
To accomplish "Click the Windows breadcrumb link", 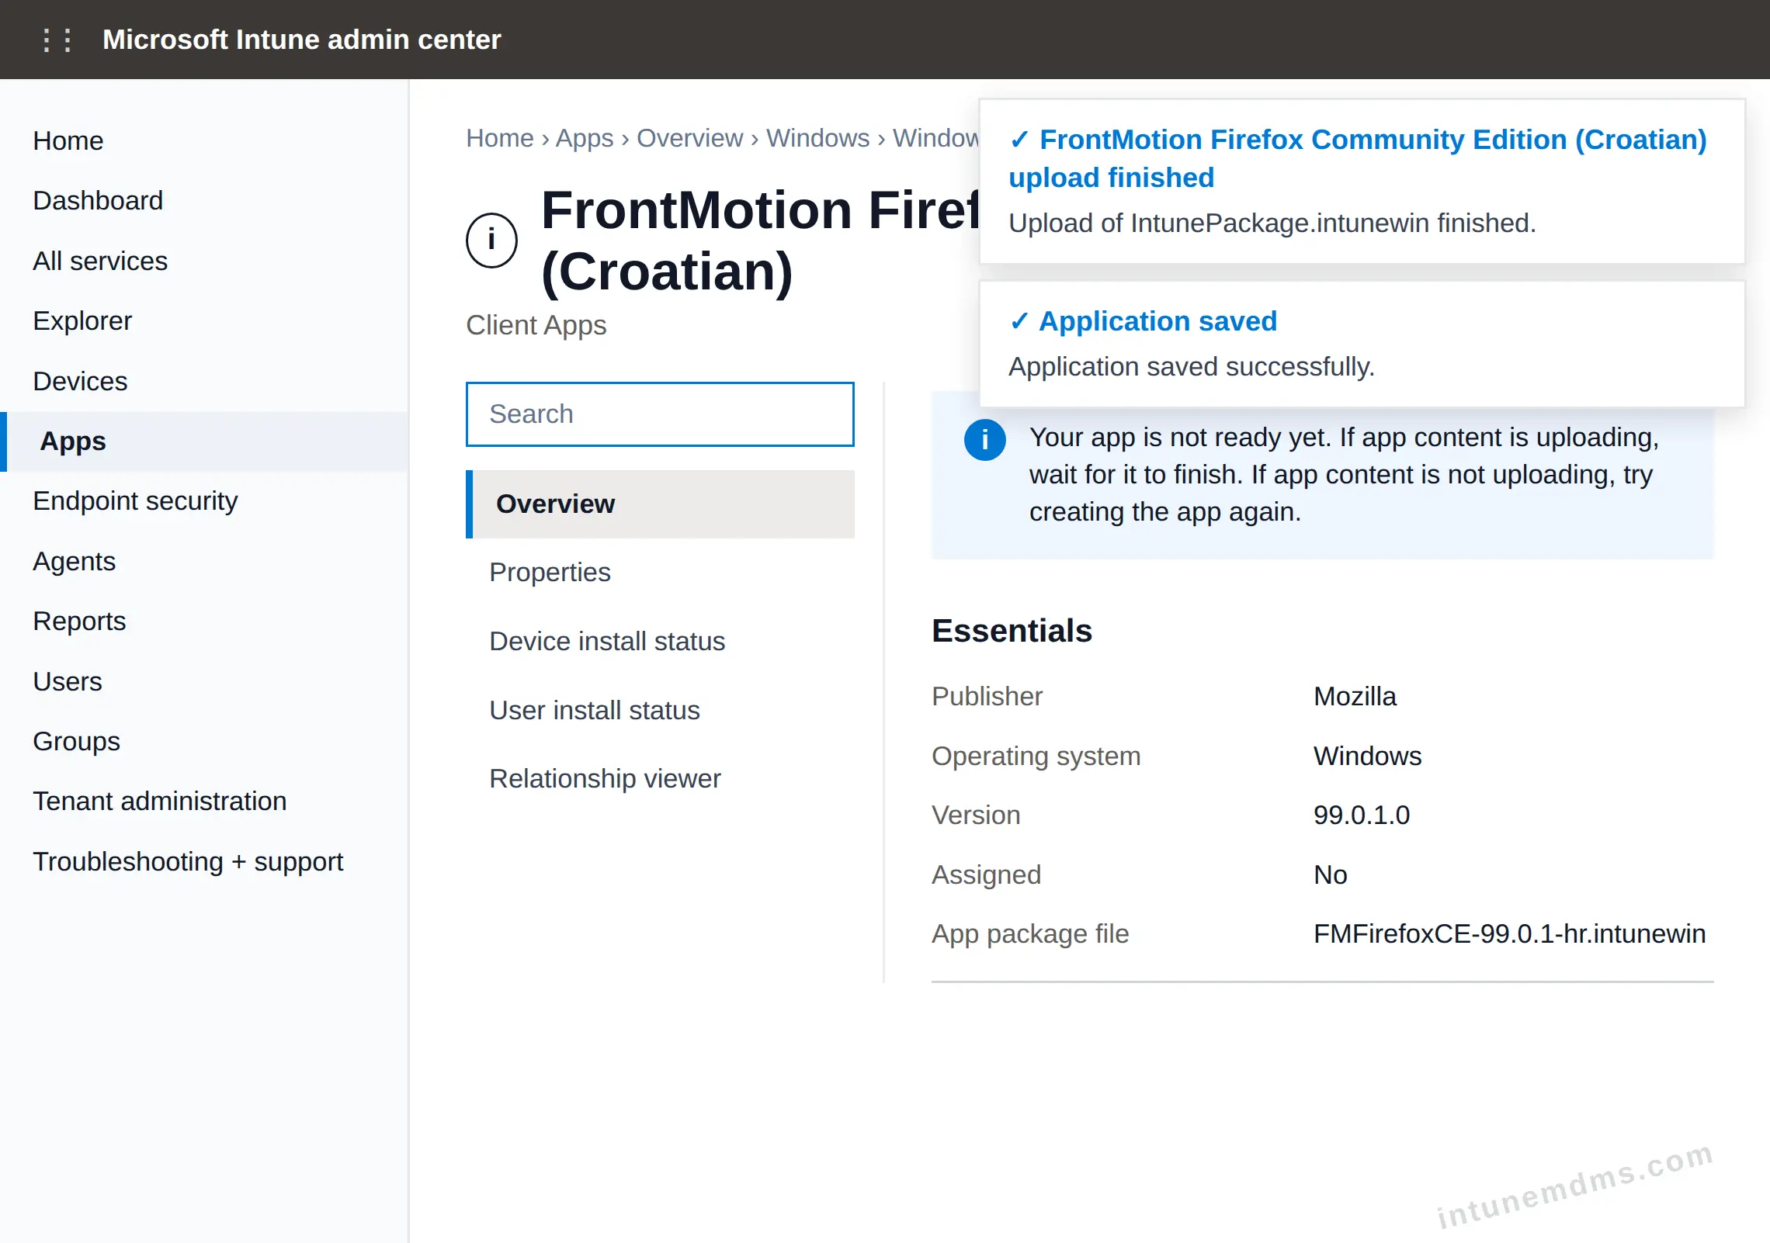I will 817,138.
